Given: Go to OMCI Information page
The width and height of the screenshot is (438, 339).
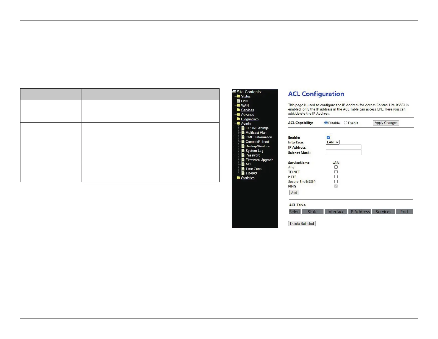Looking at the screenshot, I should [x=259, y=137].
